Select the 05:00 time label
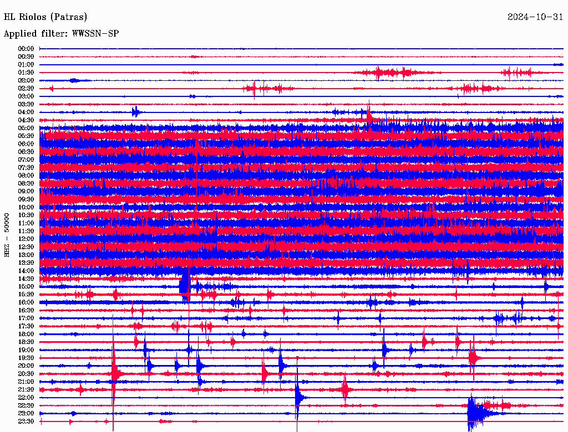The height and width of the screenshot is (432, 568). pyautogui.click(x=26, y=128)
